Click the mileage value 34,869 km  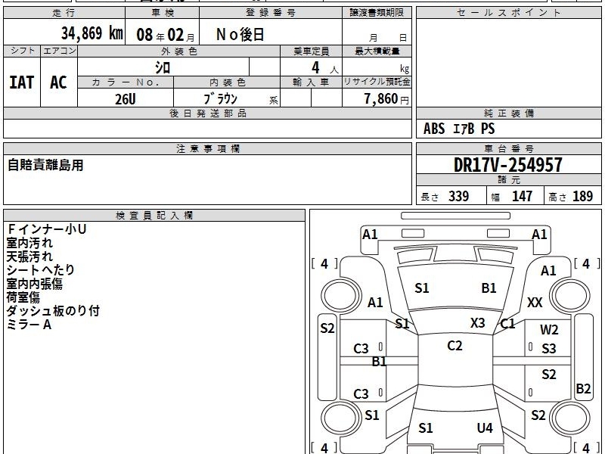click(92, 33)
